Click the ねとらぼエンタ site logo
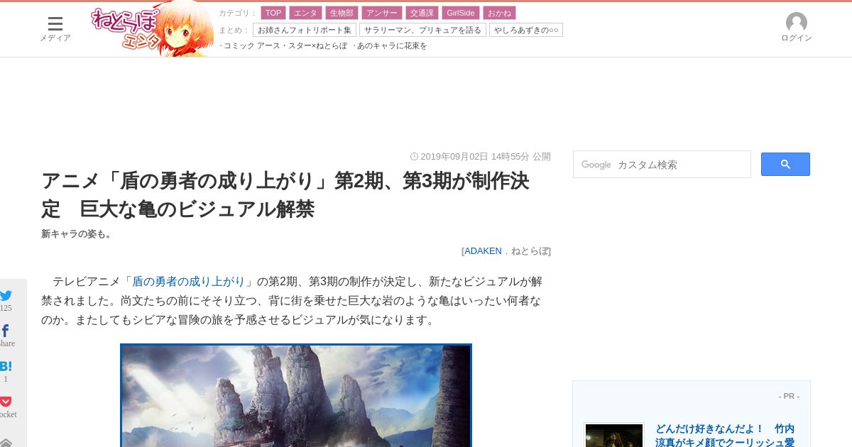This screenshot has height=447, width=852. (x=152, y=29)
